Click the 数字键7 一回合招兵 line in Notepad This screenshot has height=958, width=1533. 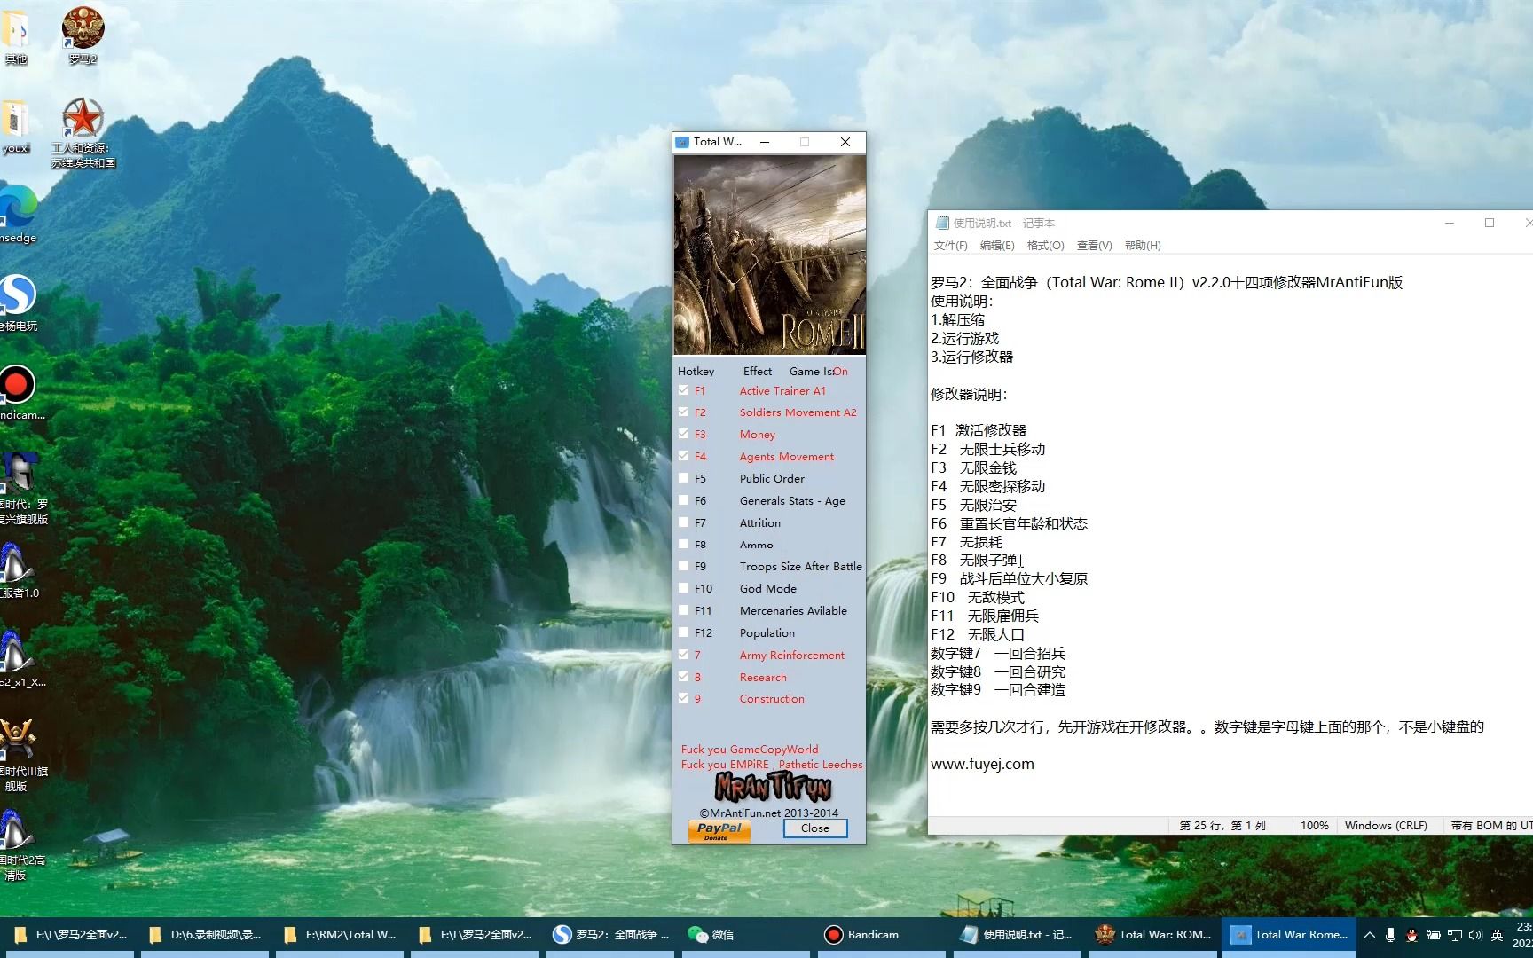coord(998,653)
